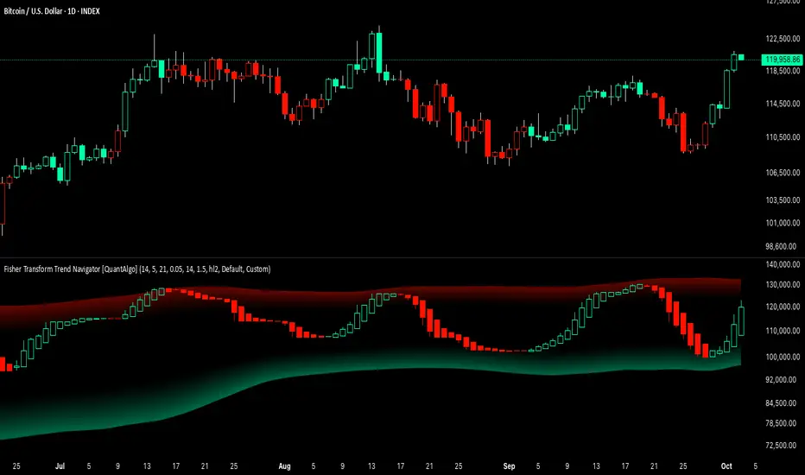The width and height of the screenshot is (805, 475).
Task: Click the Sep label on time axis
Action: [509, 466]
